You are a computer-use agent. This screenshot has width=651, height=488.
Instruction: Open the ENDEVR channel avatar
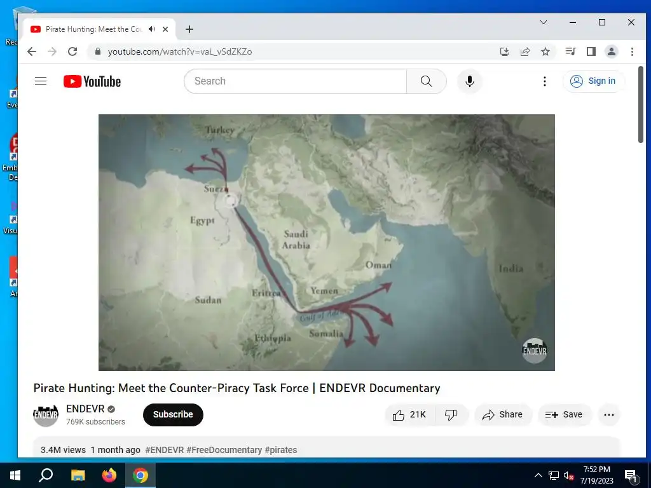(x=46, y=414)
